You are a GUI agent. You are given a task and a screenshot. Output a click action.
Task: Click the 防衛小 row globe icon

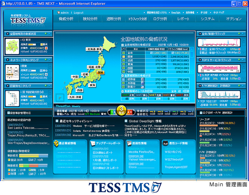142,87
